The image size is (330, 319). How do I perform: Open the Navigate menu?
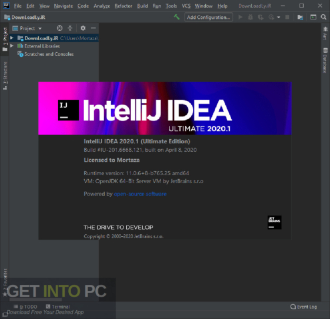[64, 6]
